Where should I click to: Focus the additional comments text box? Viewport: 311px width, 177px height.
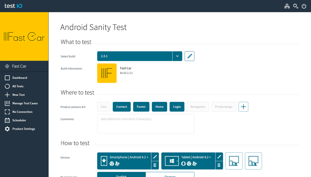[146, 124]
